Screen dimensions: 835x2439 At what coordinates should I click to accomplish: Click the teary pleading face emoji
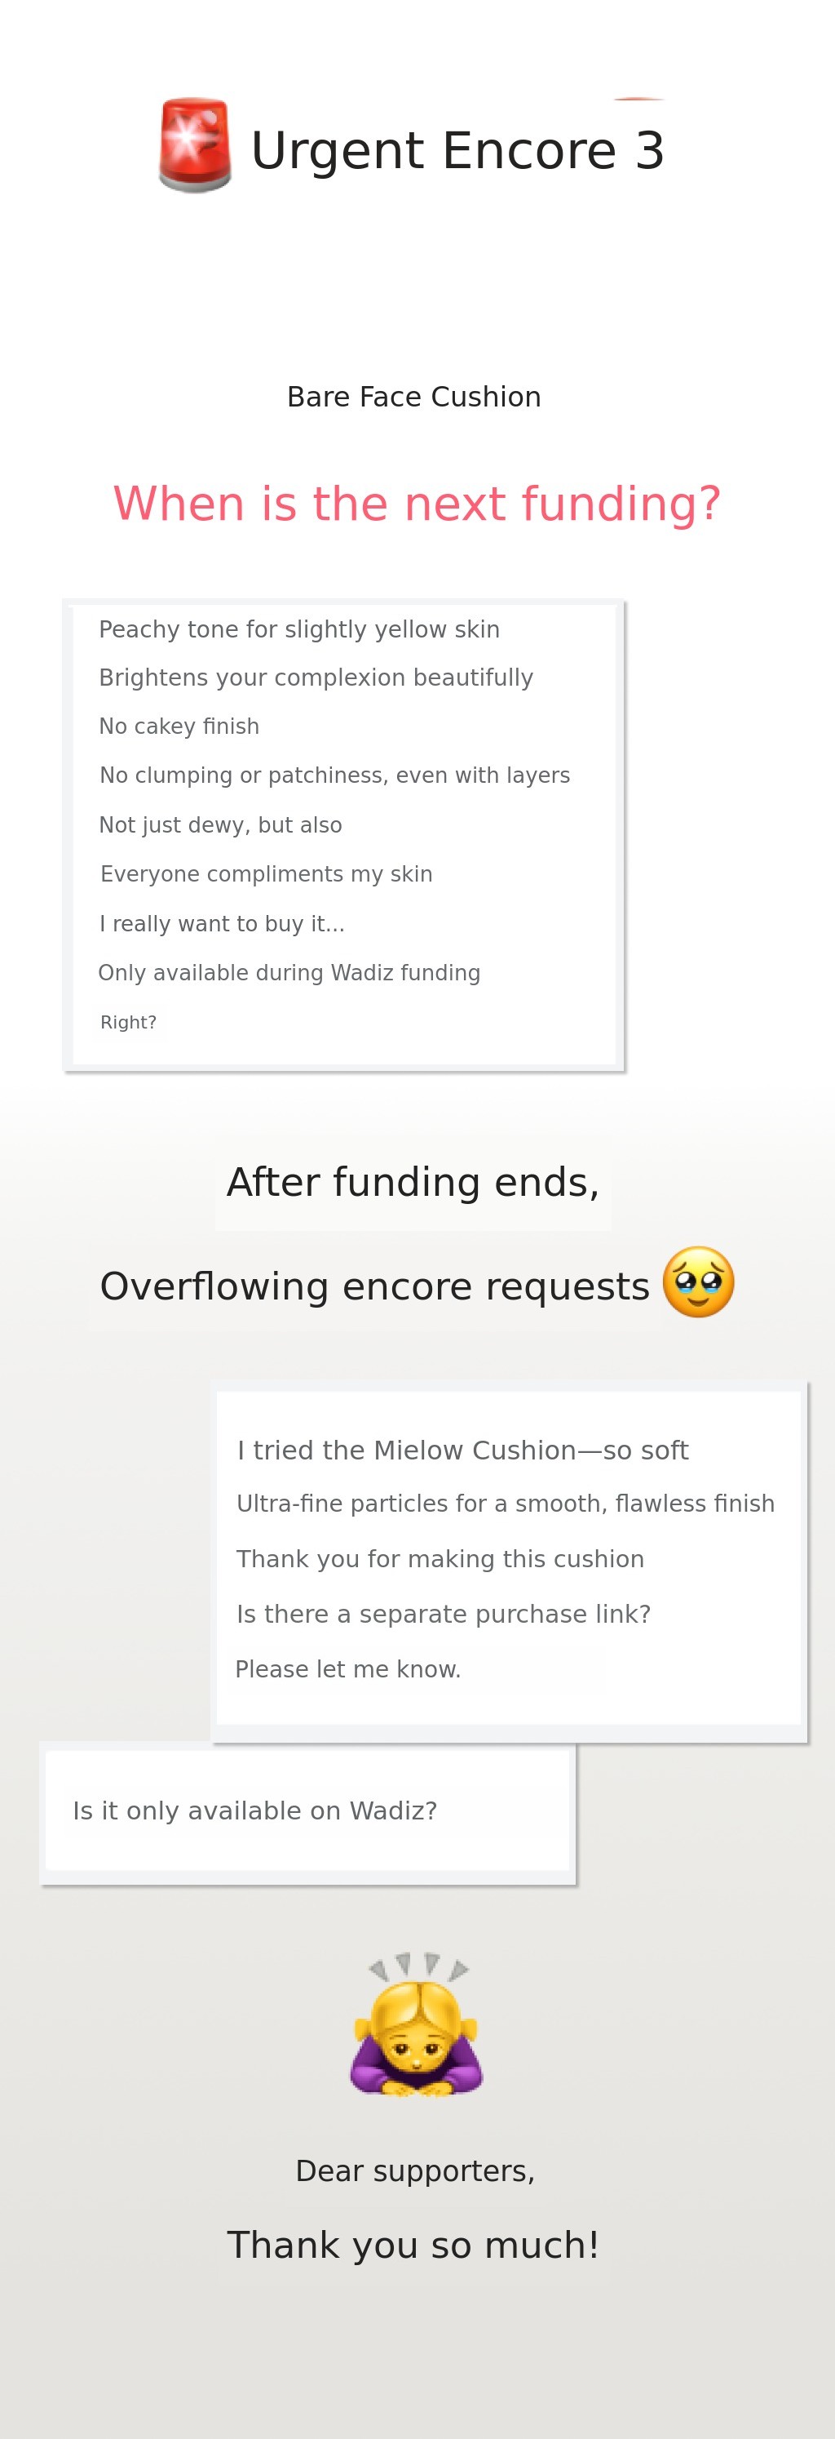[x=699, y=1282]
